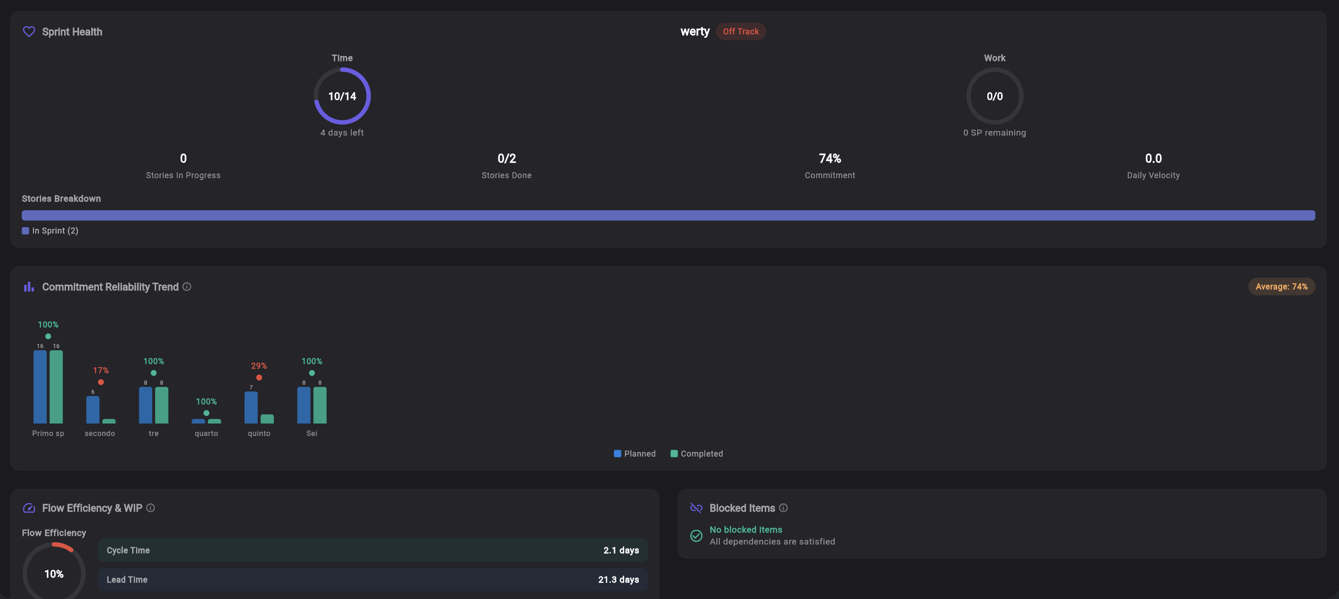Expand the Lead Time row details
This screenshot has height=599, width=1339.
coord(372,580)
